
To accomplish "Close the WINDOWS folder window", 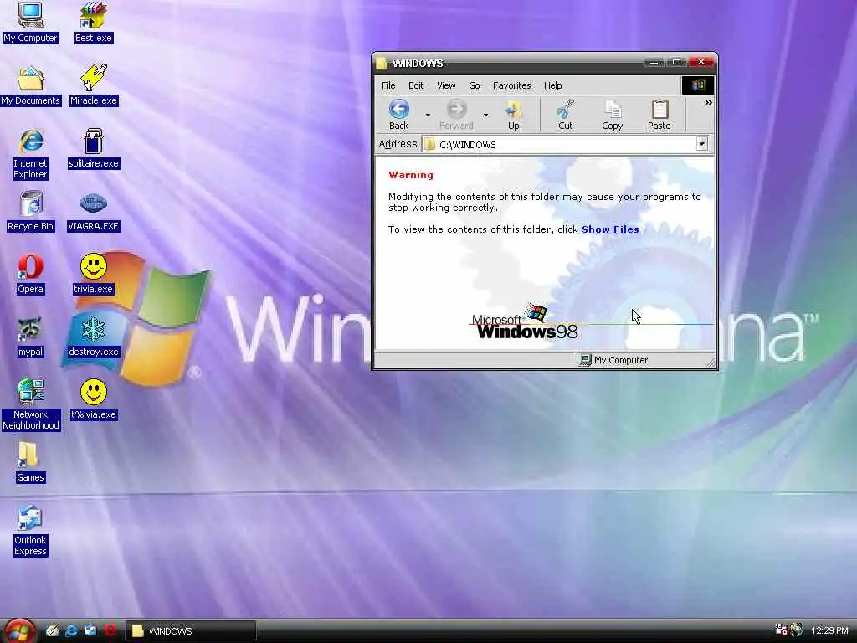I will [x=700, y=62].
